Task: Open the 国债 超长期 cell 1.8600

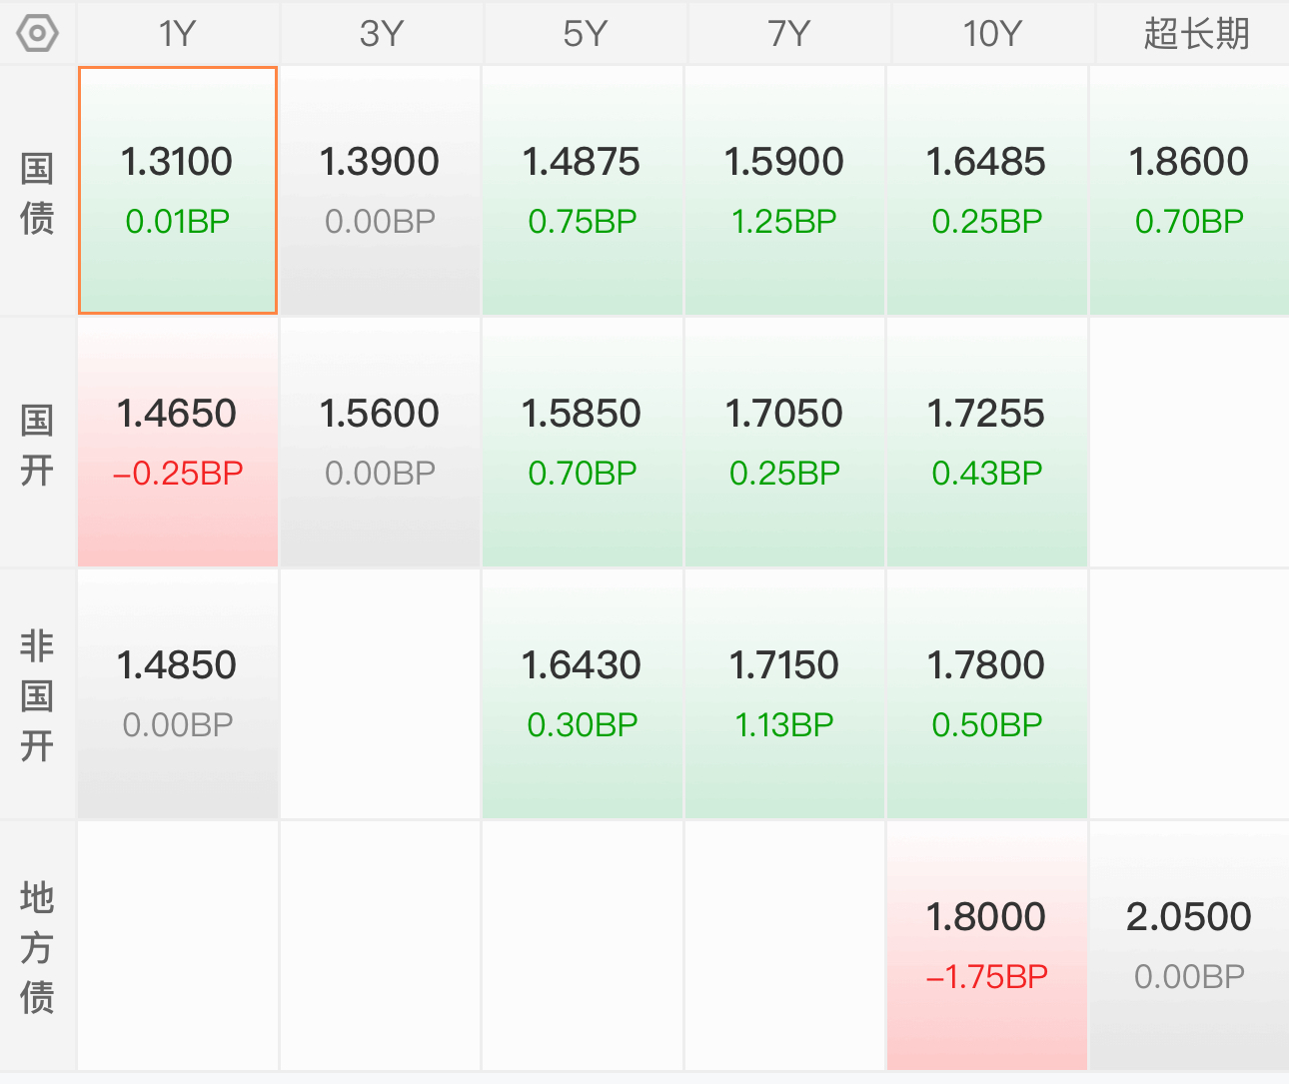Action: [1189, 191]
